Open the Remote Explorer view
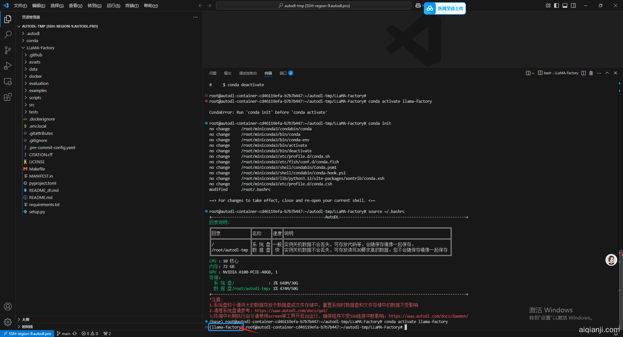 (8, 82)
